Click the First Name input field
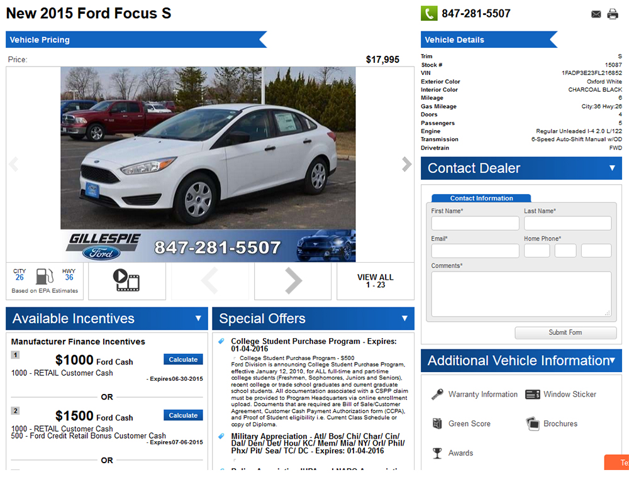 point(475,223)
